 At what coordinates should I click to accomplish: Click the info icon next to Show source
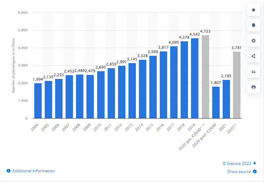pos(255,171)
